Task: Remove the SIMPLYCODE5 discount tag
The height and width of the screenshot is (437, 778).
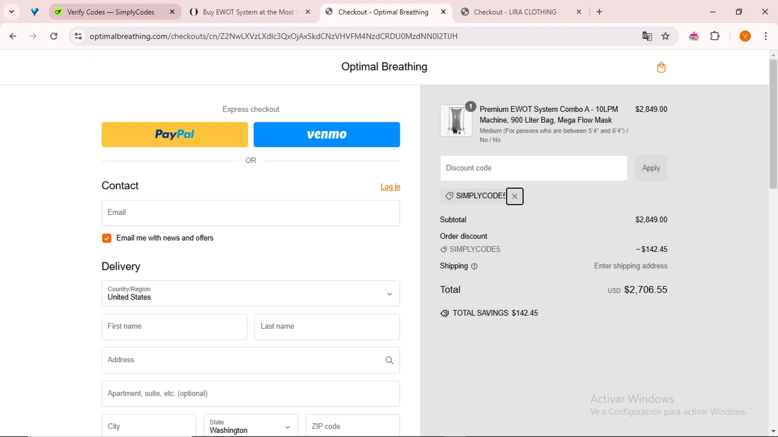Action: coord(515,196)
